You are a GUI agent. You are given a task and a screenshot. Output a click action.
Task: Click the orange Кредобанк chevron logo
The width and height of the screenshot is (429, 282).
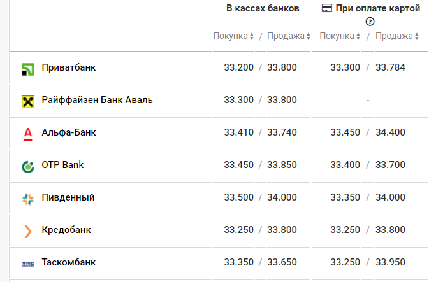[28, 232]
